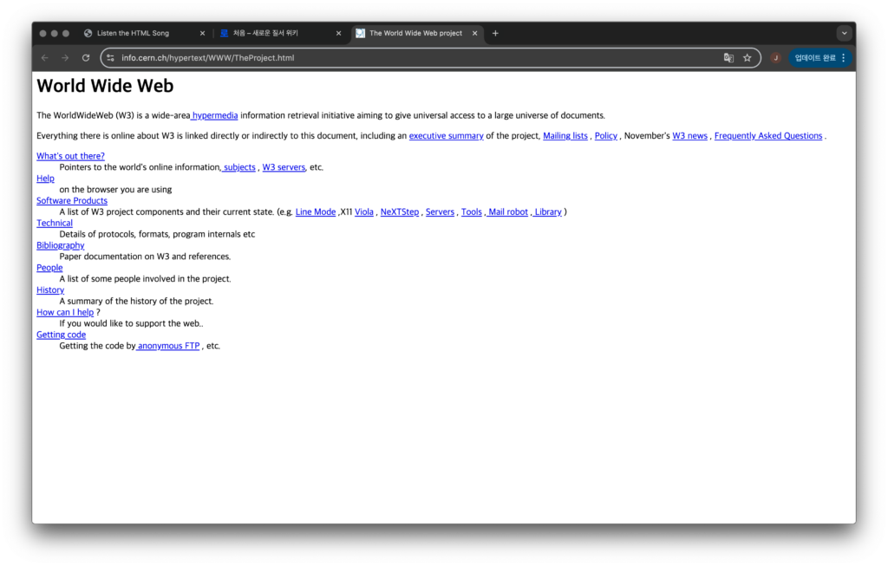Image resolution: width=888 pixels, height=566 pixels.
Task: Follow the Software Products link
Action: [x=72, y=201]
